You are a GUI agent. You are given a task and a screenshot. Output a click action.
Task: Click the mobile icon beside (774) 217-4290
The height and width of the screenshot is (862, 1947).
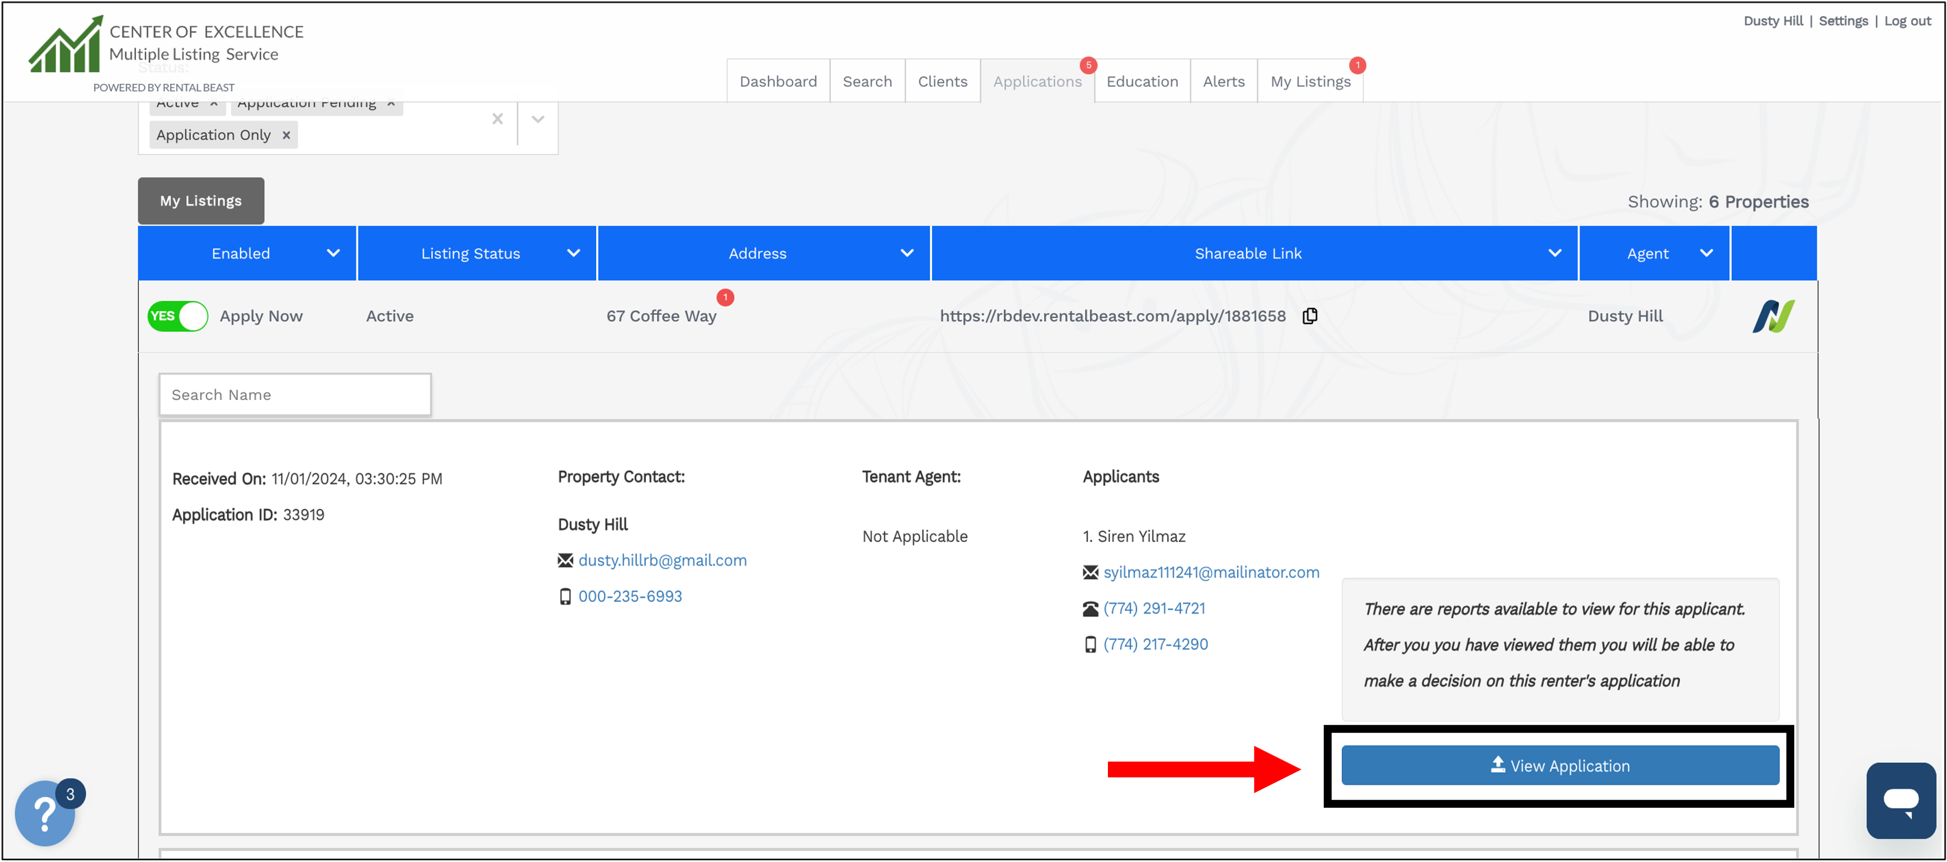click(x=1090, y=643)
